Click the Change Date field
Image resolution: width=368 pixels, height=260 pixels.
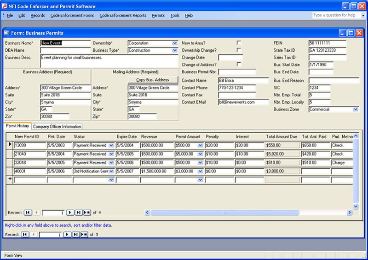(x=230, y=58)
